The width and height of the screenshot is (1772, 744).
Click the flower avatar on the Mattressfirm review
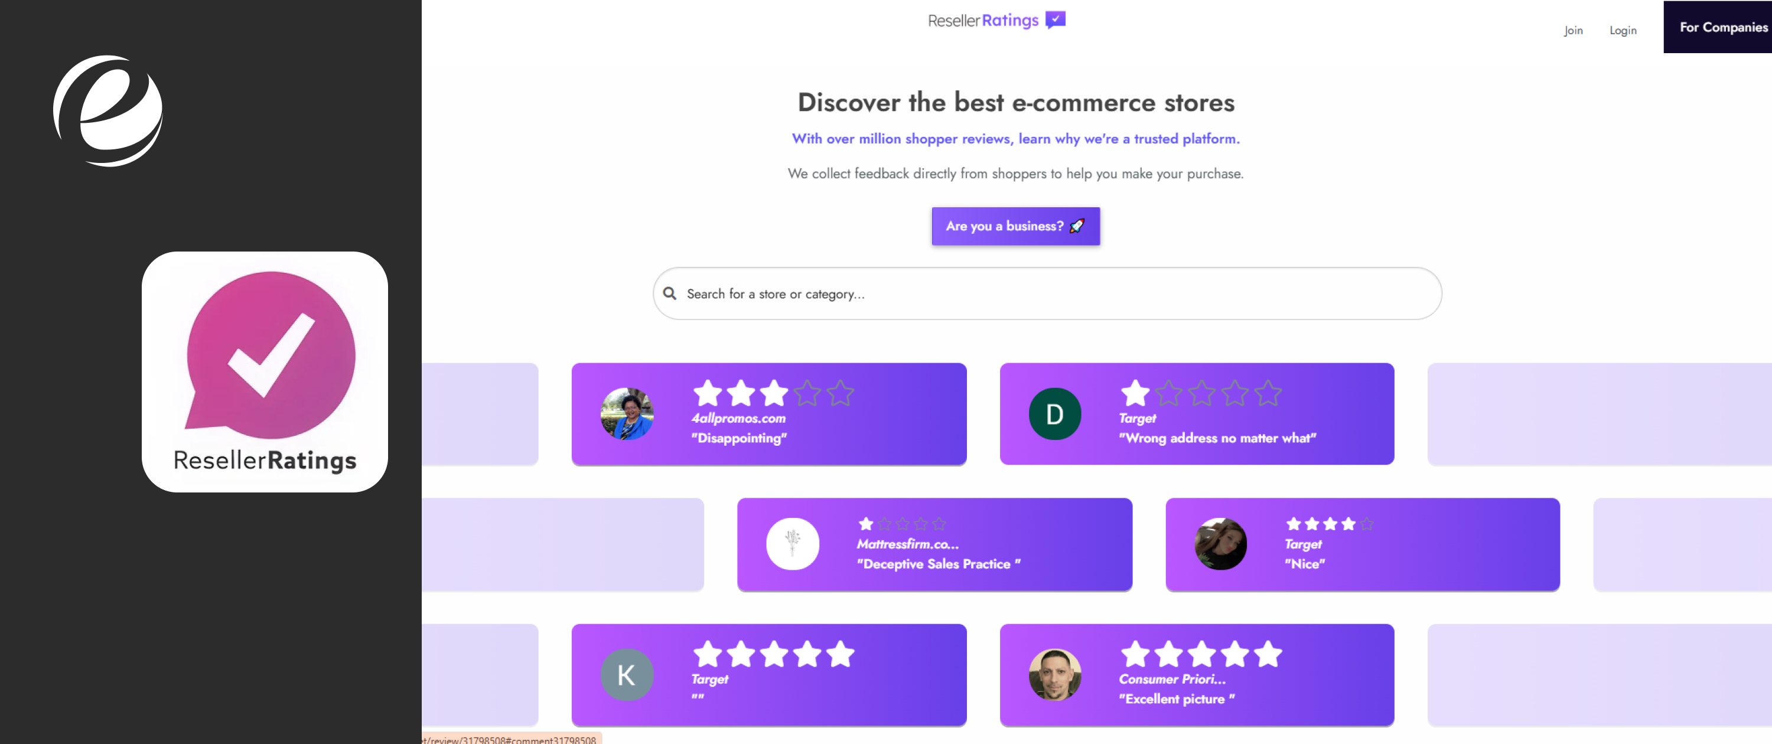791,543
